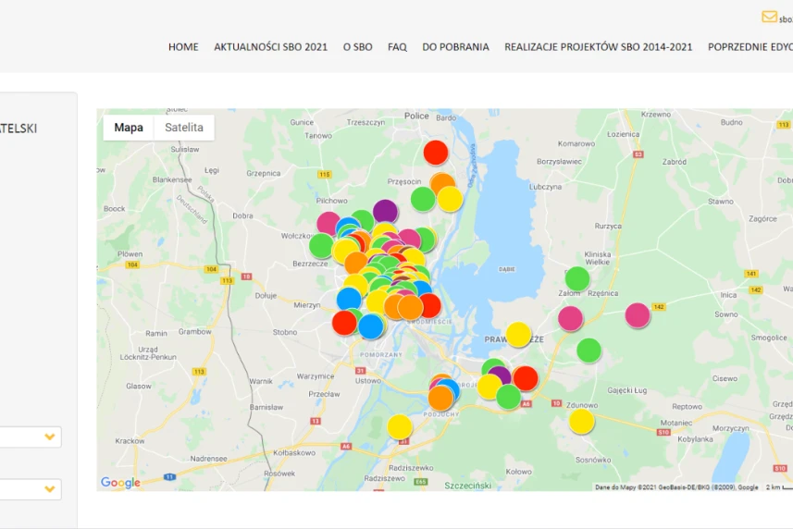Click the Google logo on map
Viewport: 793px width, 529px height.
[x=120, y=483]
